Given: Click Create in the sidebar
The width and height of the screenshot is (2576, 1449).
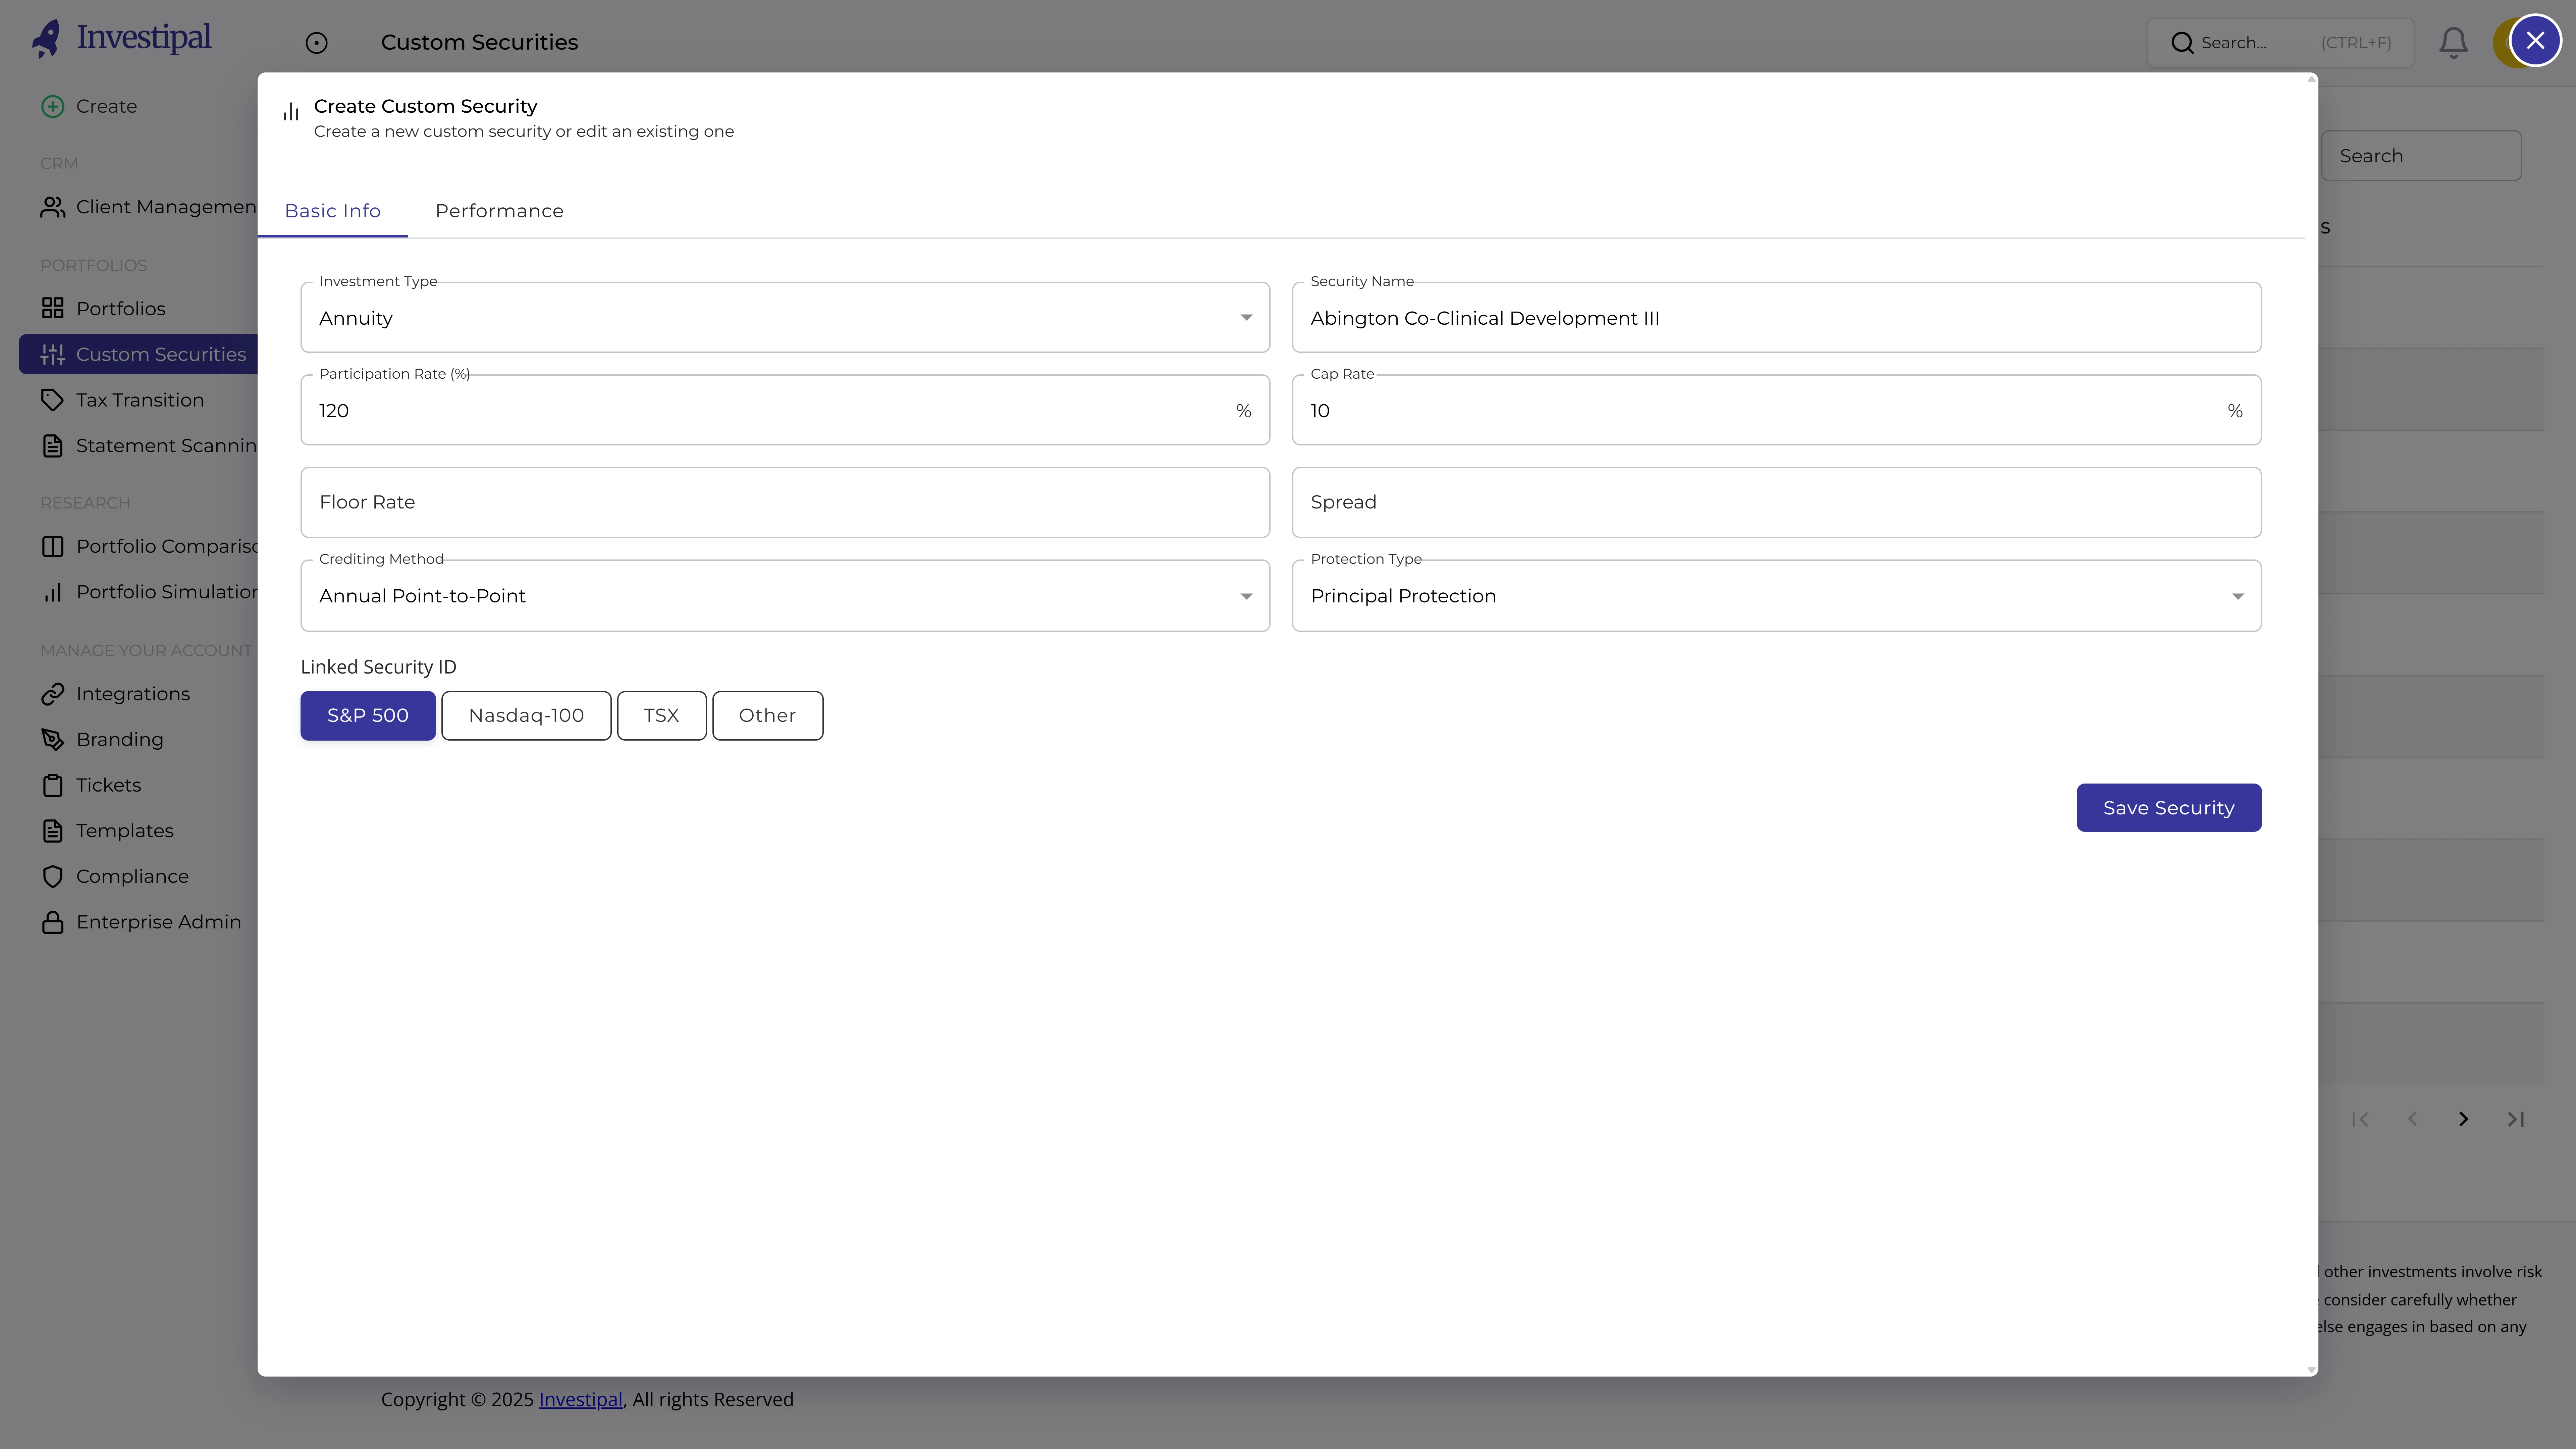Looking at the screenshot, I should pos(106,106).
